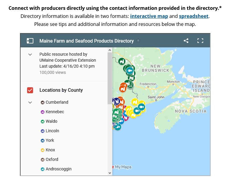The height and width of the screenshot is (182, 241).
Task: Collapse the map legend panel icon
Action: (x=30, y=41)
